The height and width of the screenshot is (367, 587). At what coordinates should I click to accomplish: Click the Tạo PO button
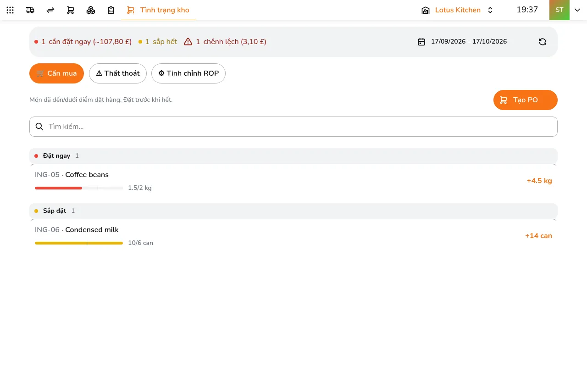click(x=526, y=100)
